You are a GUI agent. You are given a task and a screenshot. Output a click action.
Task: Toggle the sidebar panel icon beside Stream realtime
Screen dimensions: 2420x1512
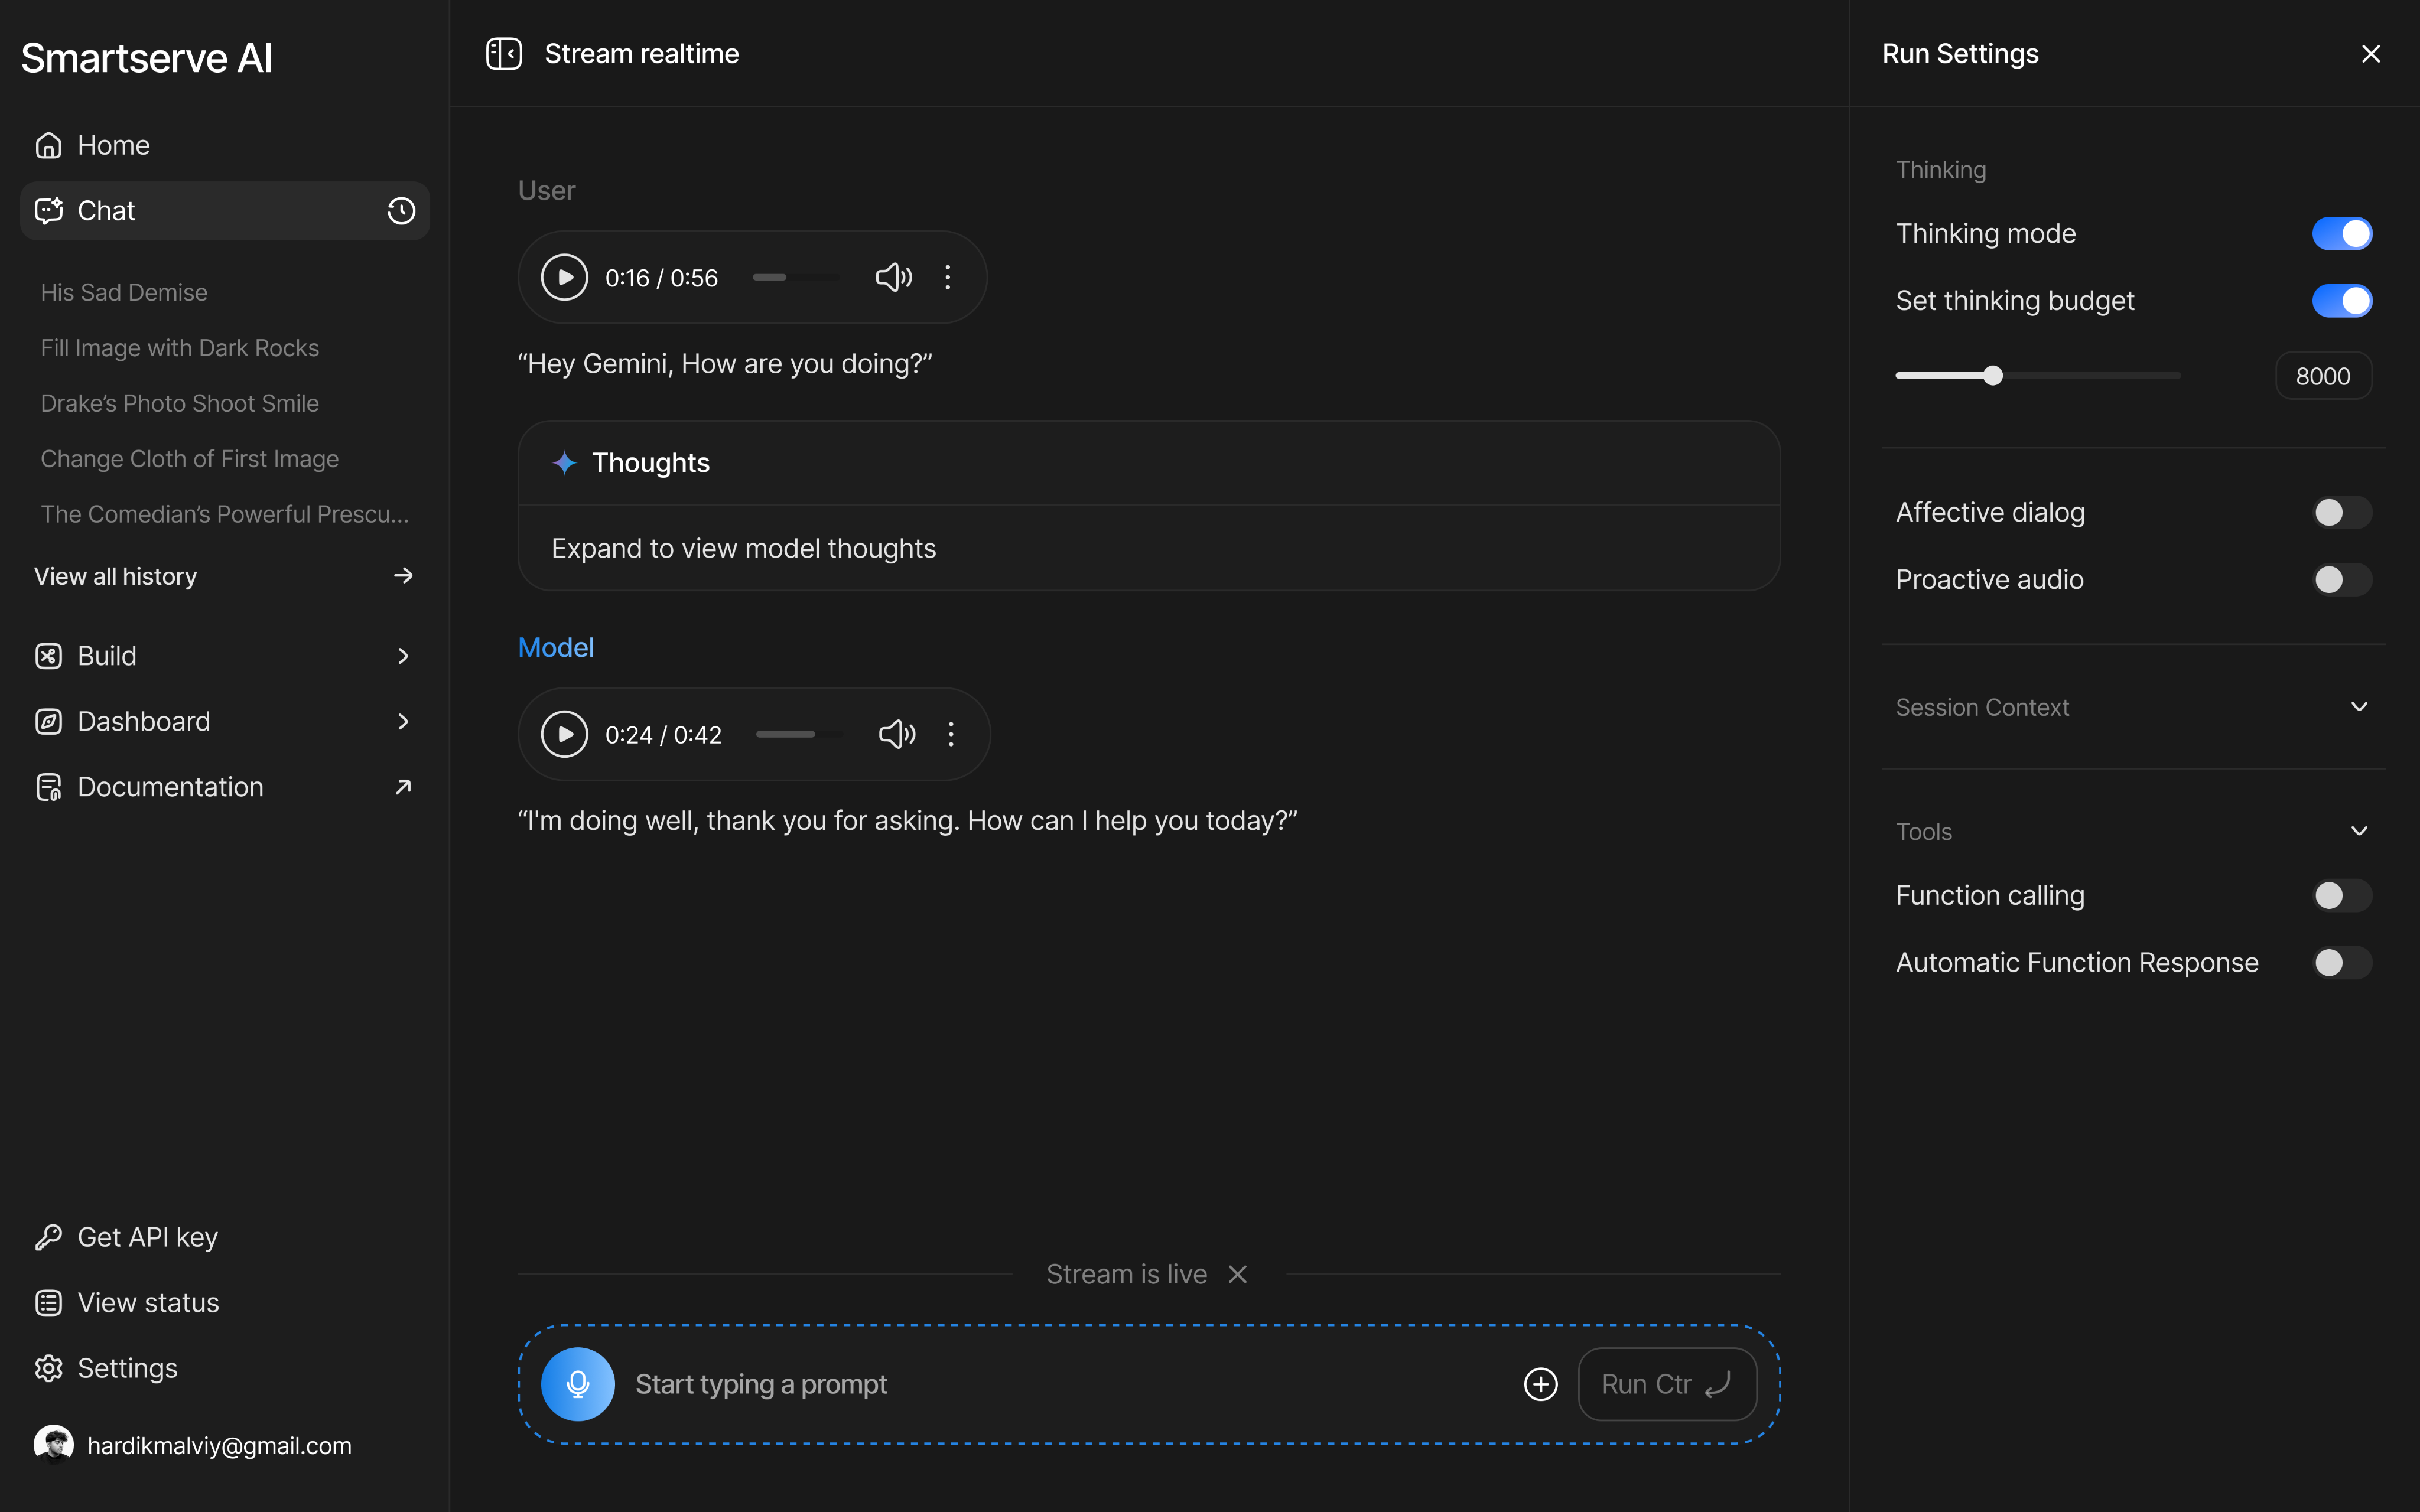point(504,54)
